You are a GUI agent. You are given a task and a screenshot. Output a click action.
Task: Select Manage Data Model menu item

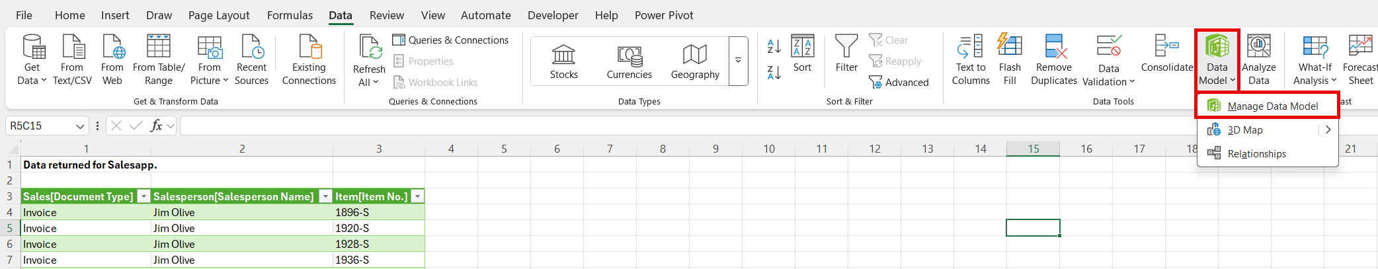click(x=1268, y=106)
